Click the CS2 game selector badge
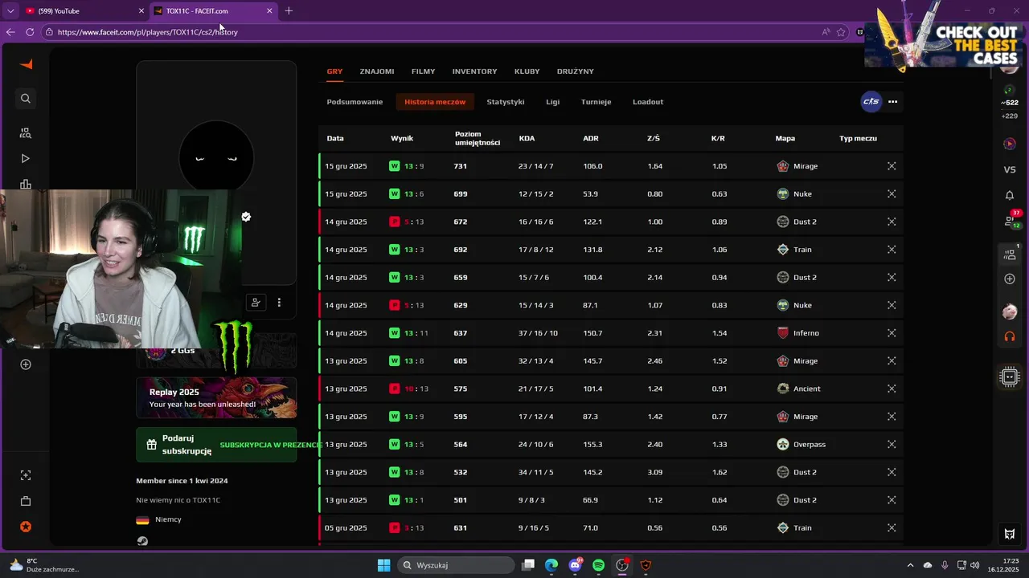1029x578 pixels. point(871,102)
